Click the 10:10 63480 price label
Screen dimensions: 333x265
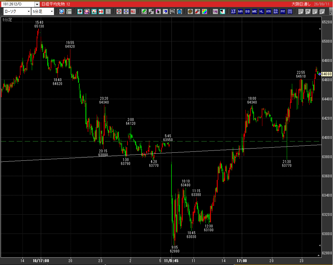pos(186,183)
